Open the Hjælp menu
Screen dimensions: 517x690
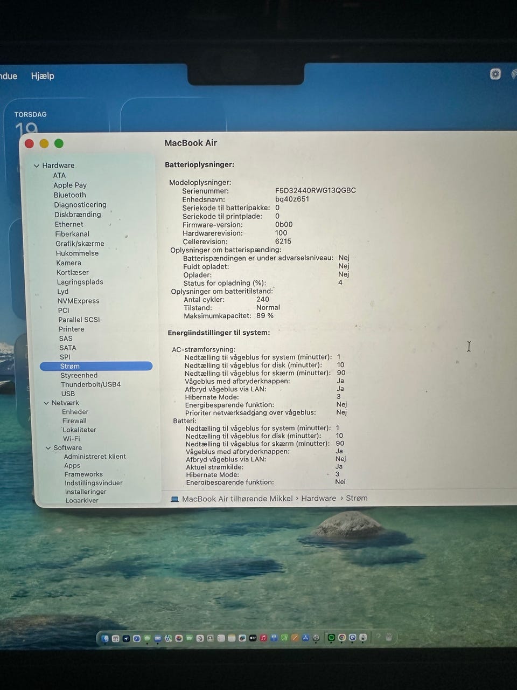pos(43,76)
